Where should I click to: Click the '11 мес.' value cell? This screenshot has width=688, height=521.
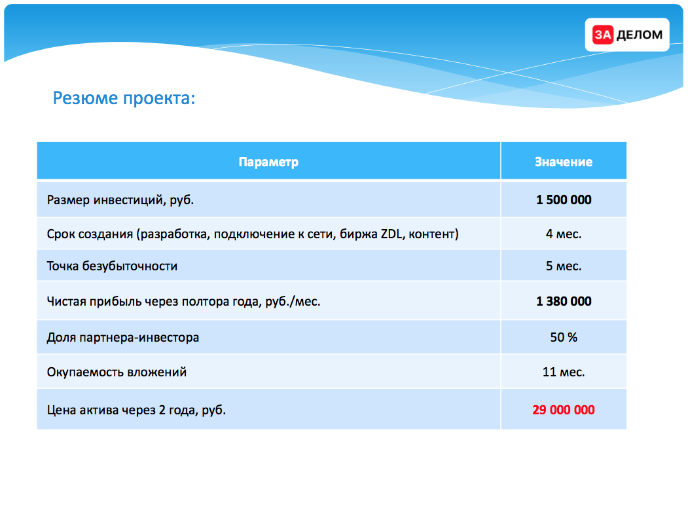[564, 372]
